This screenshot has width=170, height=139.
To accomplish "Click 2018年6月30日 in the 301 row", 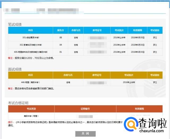I will [x=138, y=38].
